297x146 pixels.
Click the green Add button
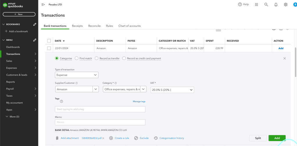click(277, 138)
